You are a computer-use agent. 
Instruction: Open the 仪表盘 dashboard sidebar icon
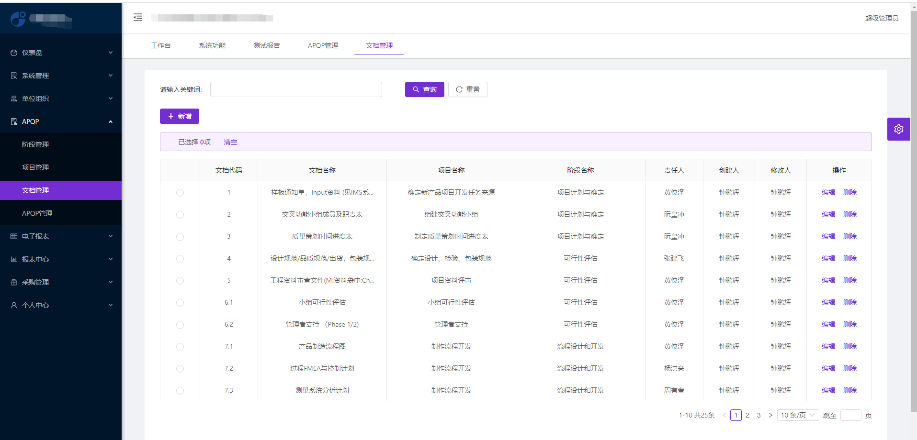click(13, 53)
